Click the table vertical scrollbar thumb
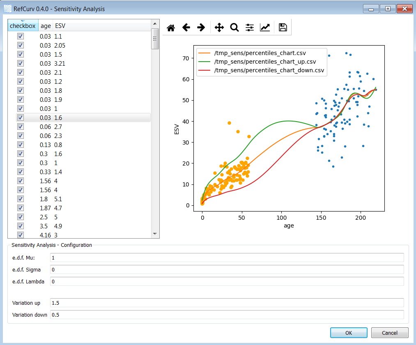Viewport: 416px width, 345px height. click(x=155, y=39)
